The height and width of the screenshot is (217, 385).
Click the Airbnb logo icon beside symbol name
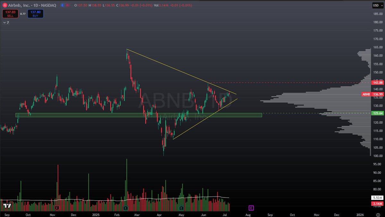[x=4, y=5]
